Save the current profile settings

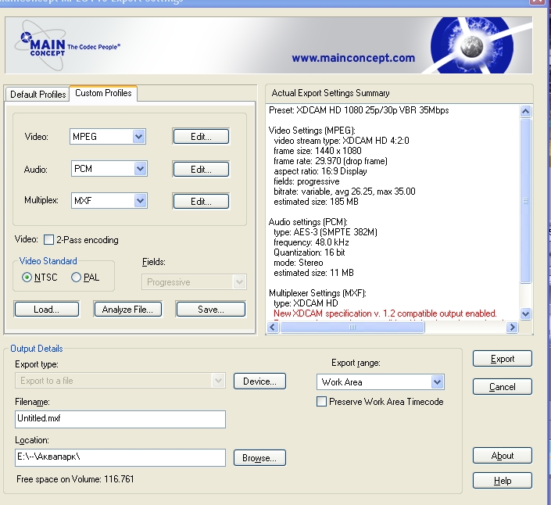click(210, 310)
